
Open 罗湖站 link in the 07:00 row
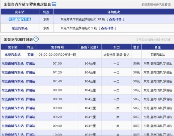click(30, 64)
